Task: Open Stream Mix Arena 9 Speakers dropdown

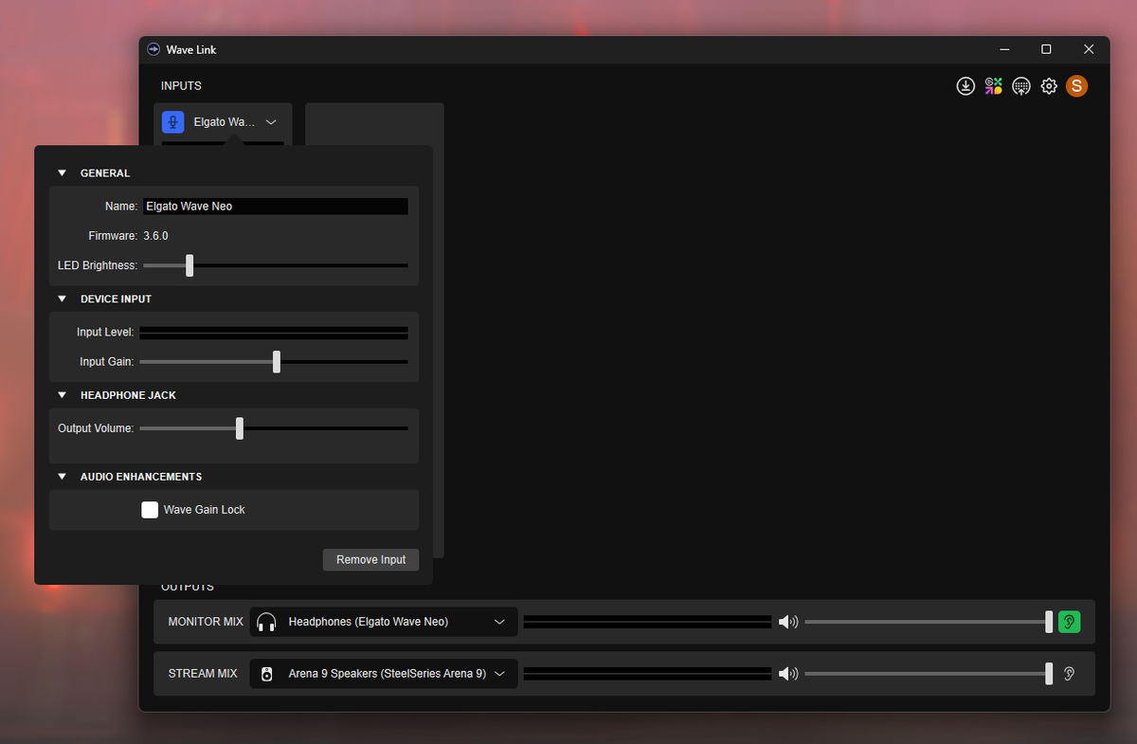Action: pos(384,674)
